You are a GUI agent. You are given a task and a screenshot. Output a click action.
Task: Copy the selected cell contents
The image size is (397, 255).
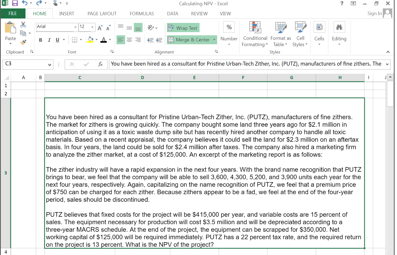pos(23,33)
